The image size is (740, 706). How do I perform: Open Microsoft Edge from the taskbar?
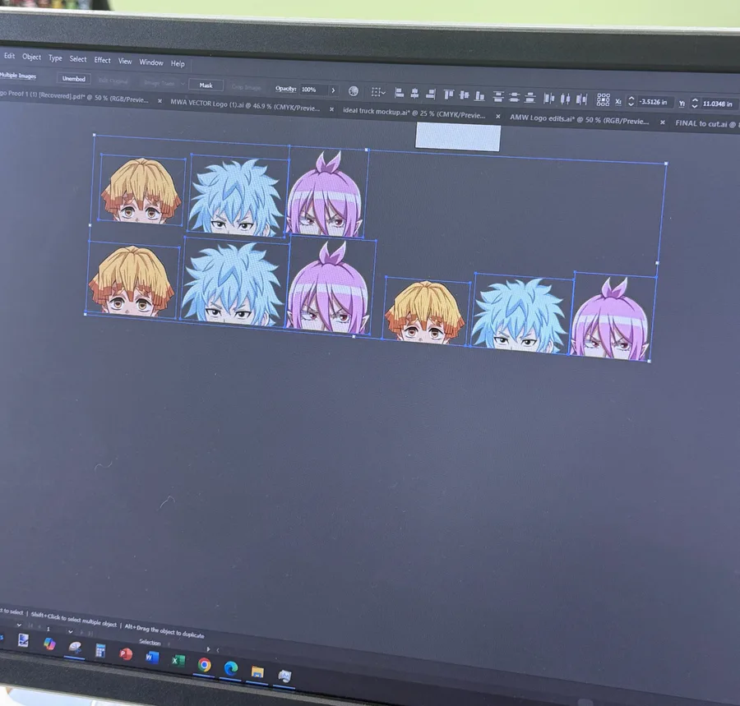pos(231,668)
